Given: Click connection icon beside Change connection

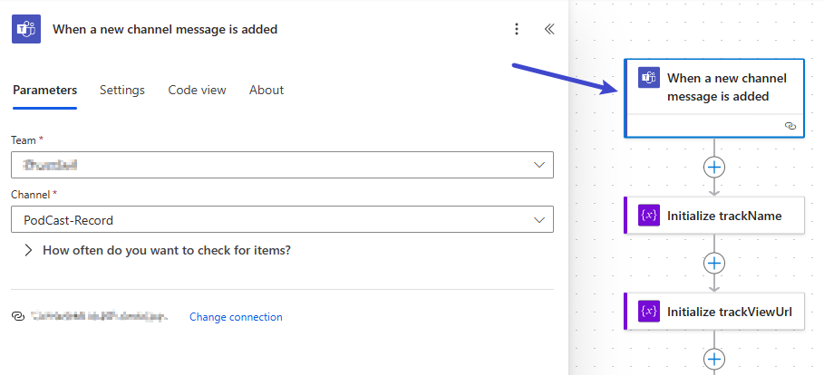Looking at the screenshot, I should tap(18, 317).
